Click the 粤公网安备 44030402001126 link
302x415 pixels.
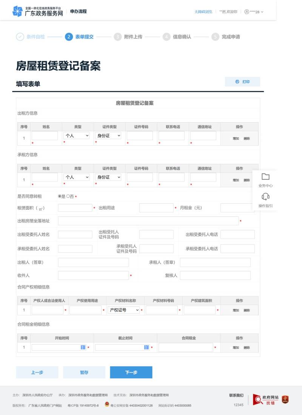coord(132,406)
